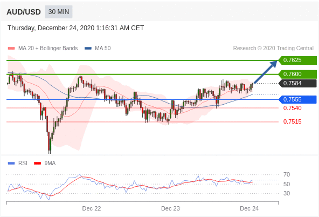Click the red 0.7515 support level label
Viewport: 319px width, 217px height.
(x=293, y=121)
